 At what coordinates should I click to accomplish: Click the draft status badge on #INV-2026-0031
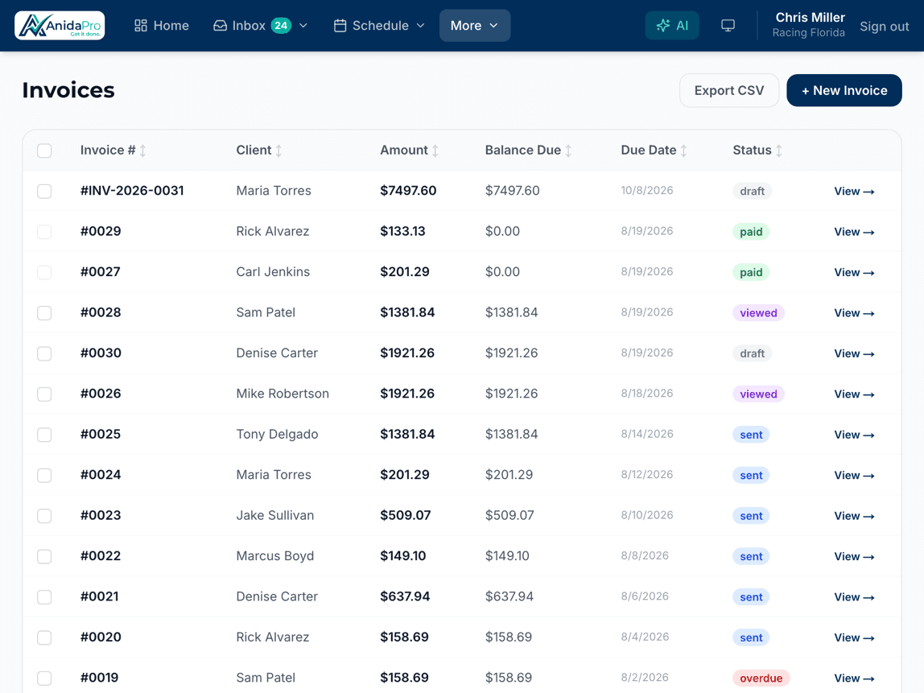click(752, 191)
